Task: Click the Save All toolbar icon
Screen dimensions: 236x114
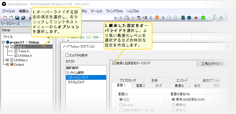Action: click(23, 18)
